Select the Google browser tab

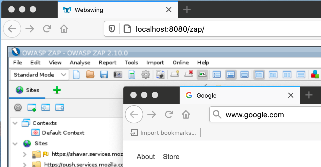[240, 95]
